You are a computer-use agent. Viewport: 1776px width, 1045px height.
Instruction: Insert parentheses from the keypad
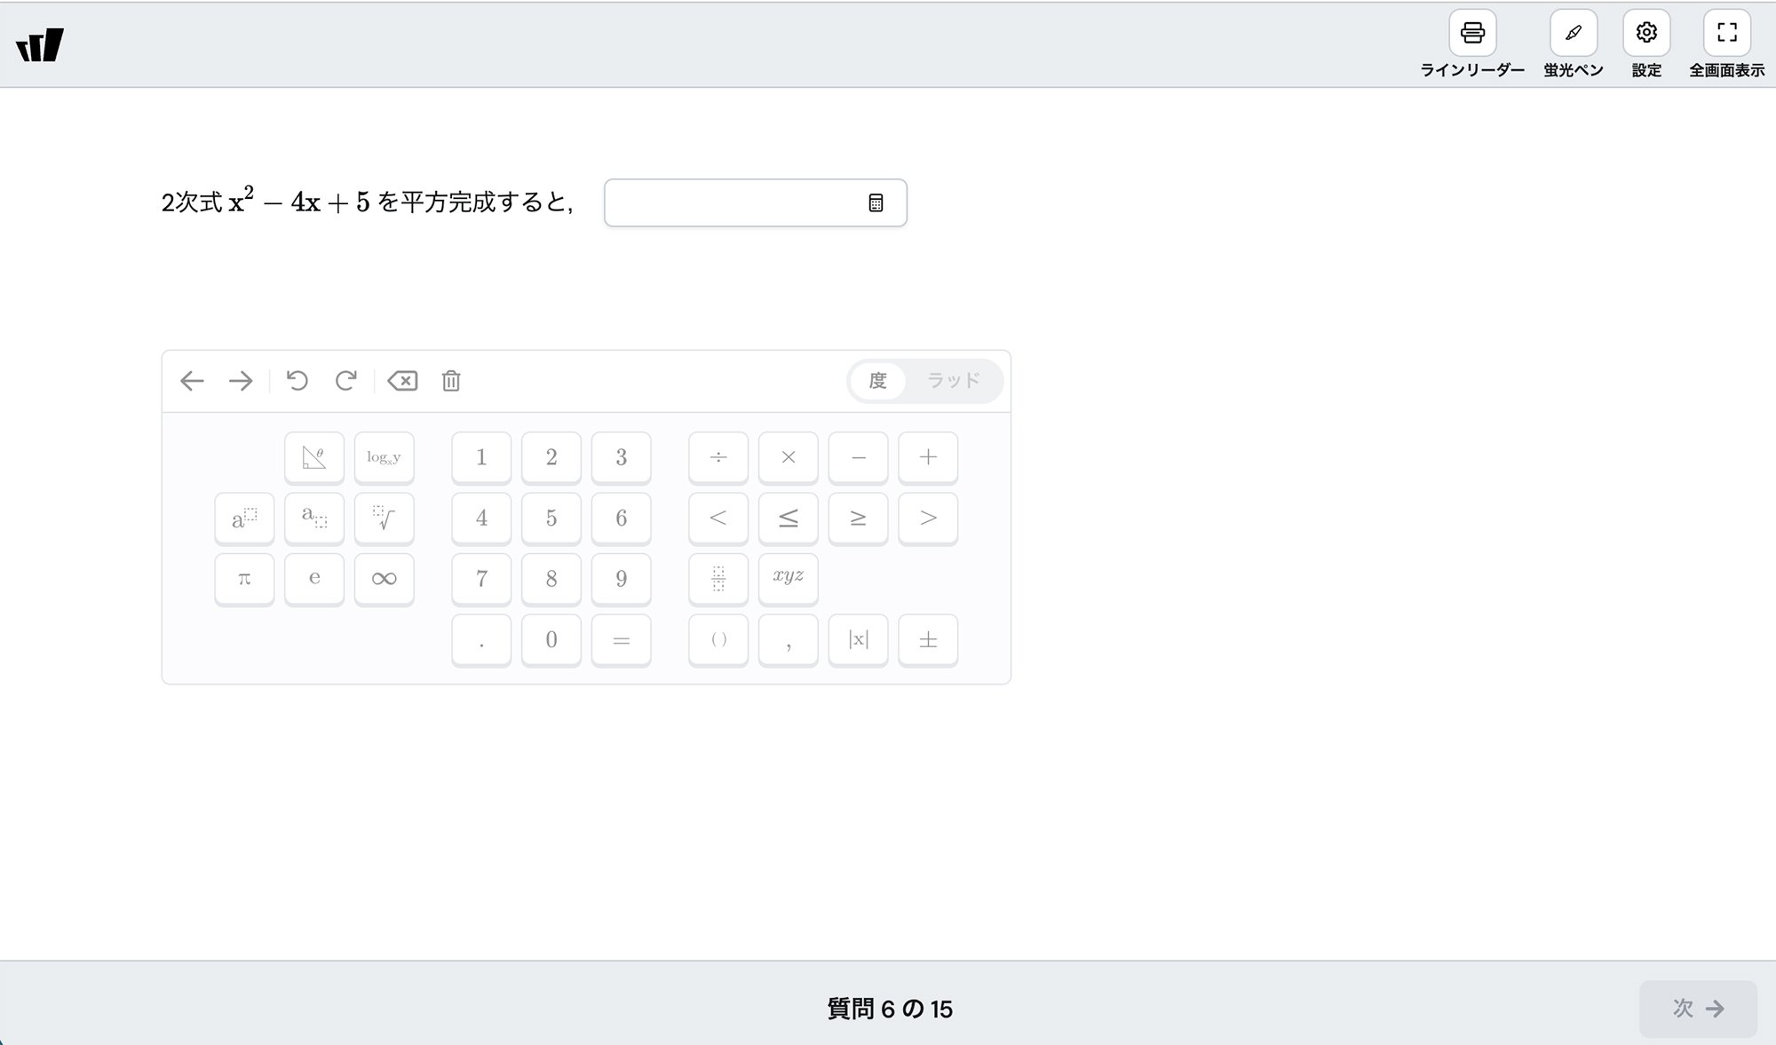[x=718, y=639]
